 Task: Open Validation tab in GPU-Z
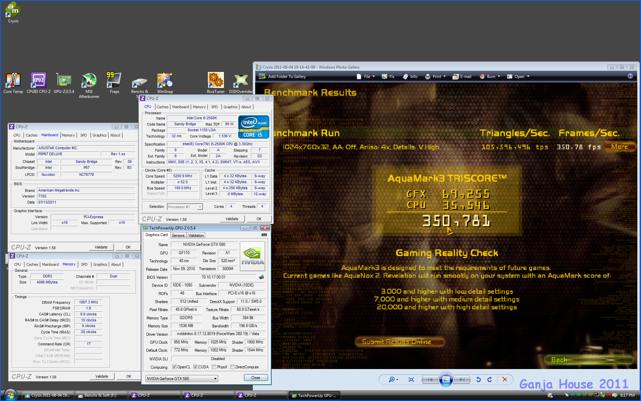click(x=196, y=235)
